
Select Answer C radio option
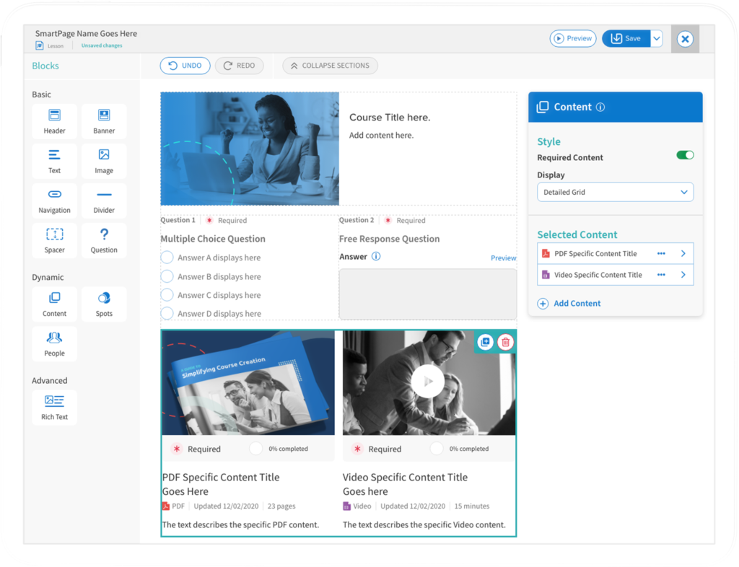tap(167, 295)
